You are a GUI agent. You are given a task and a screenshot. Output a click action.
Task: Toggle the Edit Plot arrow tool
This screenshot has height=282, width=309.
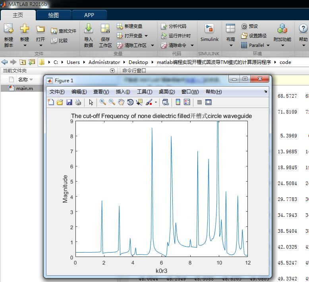[x=91, y=102]
